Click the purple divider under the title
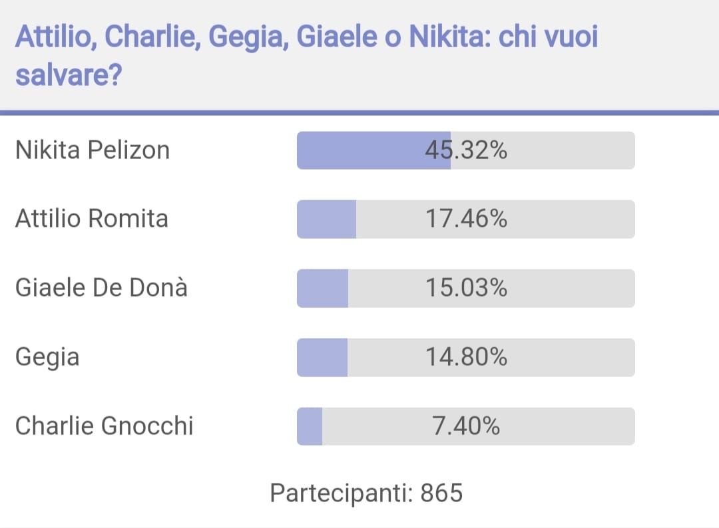 coord(359,112)
